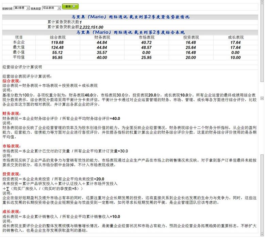Image resolution: width=265 pixels, height=241 pixels.
Task: Click the 经营综合评分计算说明 heading
Action: (22, 67)
